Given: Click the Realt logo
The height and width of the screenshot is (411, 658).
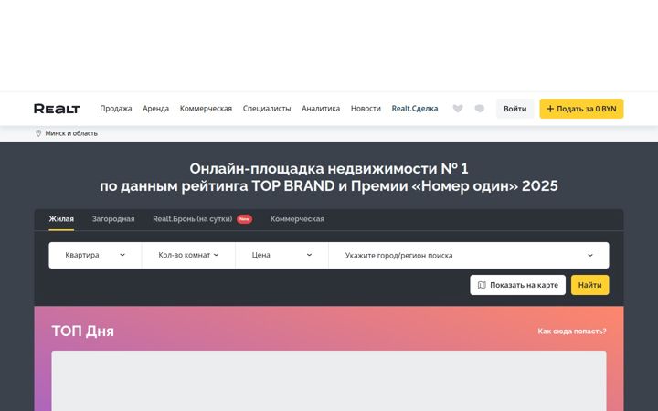Looking at the screenshot, I should tap(57, 109).
